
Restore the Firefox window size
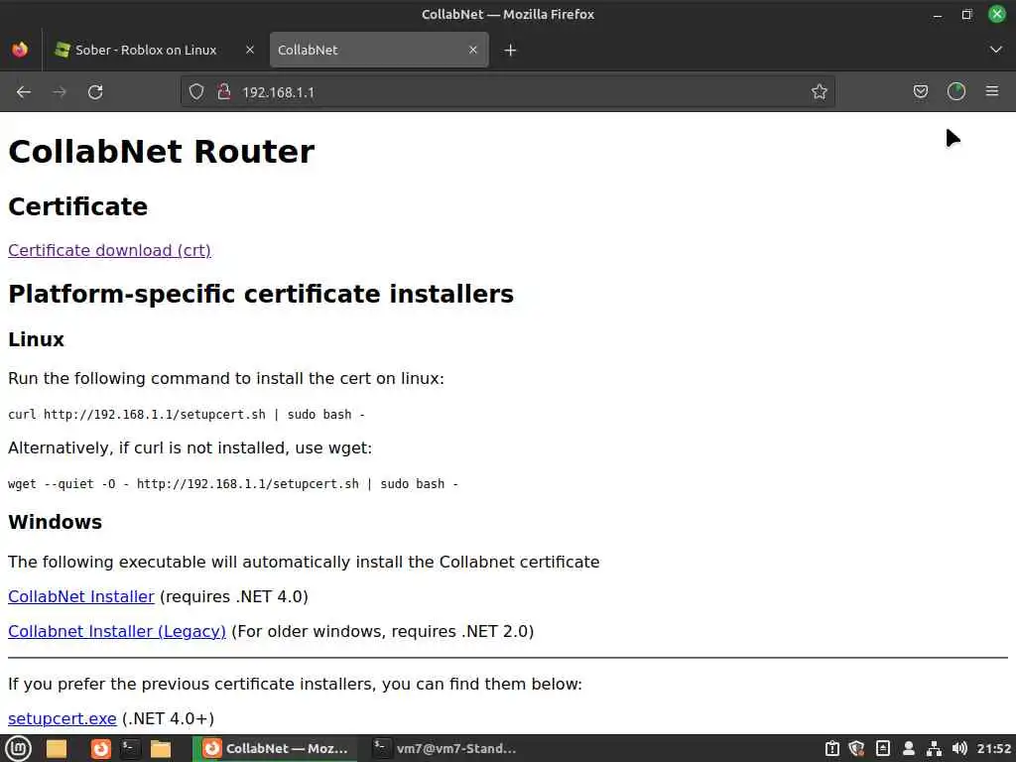click(966, 14)
